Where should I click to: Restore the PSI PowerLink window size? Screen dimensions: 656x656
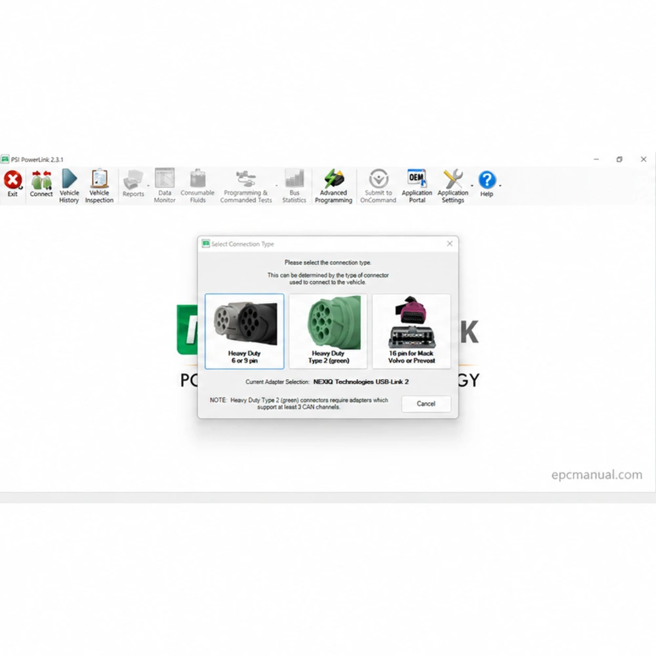pyautogui.click(x=619, y=159)
